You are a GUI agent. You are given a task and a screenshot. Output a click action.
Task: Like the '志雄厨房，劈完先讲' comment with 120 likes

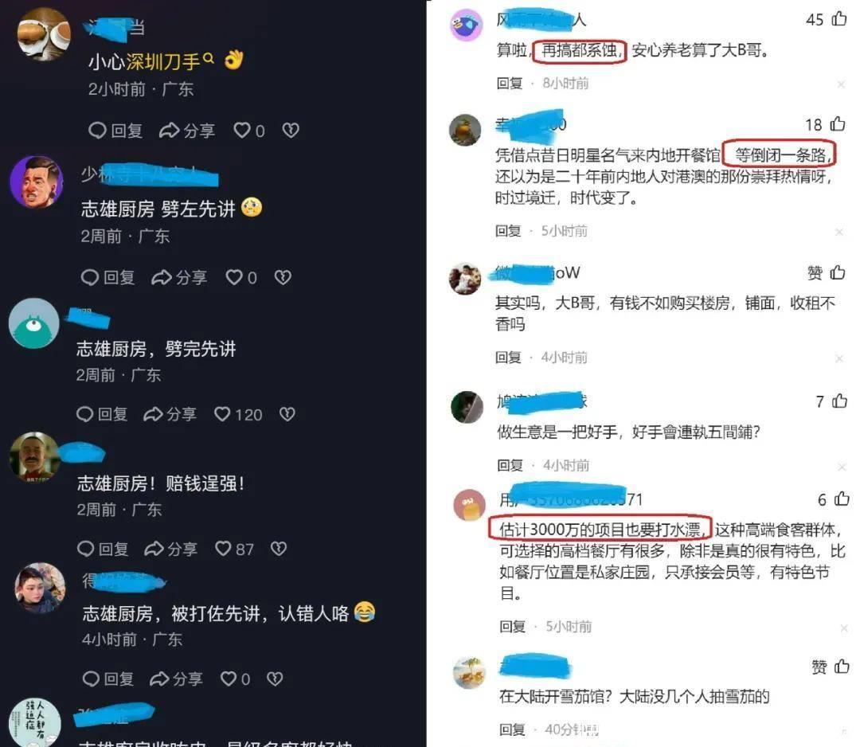(x=222, y=414)
